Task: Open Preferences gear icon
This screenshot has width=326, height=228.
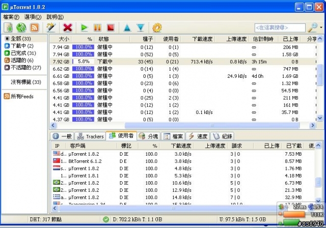Action: (x=157, y=27)
